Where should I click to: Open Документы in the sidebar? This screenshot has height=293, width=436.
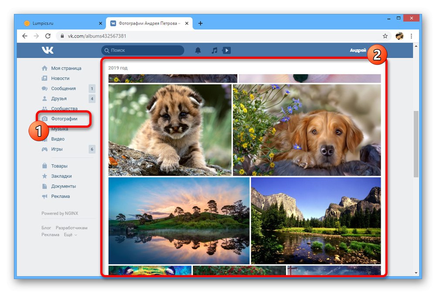(63, 186)
